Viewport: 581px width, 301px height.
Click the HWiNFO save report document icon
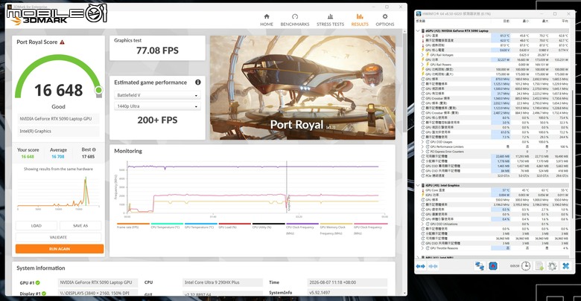pyautogui.click(x=539, y=266)
